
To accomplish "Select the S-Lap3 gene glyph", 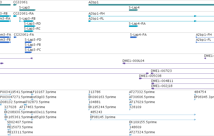I will click(x=27, y=10).
